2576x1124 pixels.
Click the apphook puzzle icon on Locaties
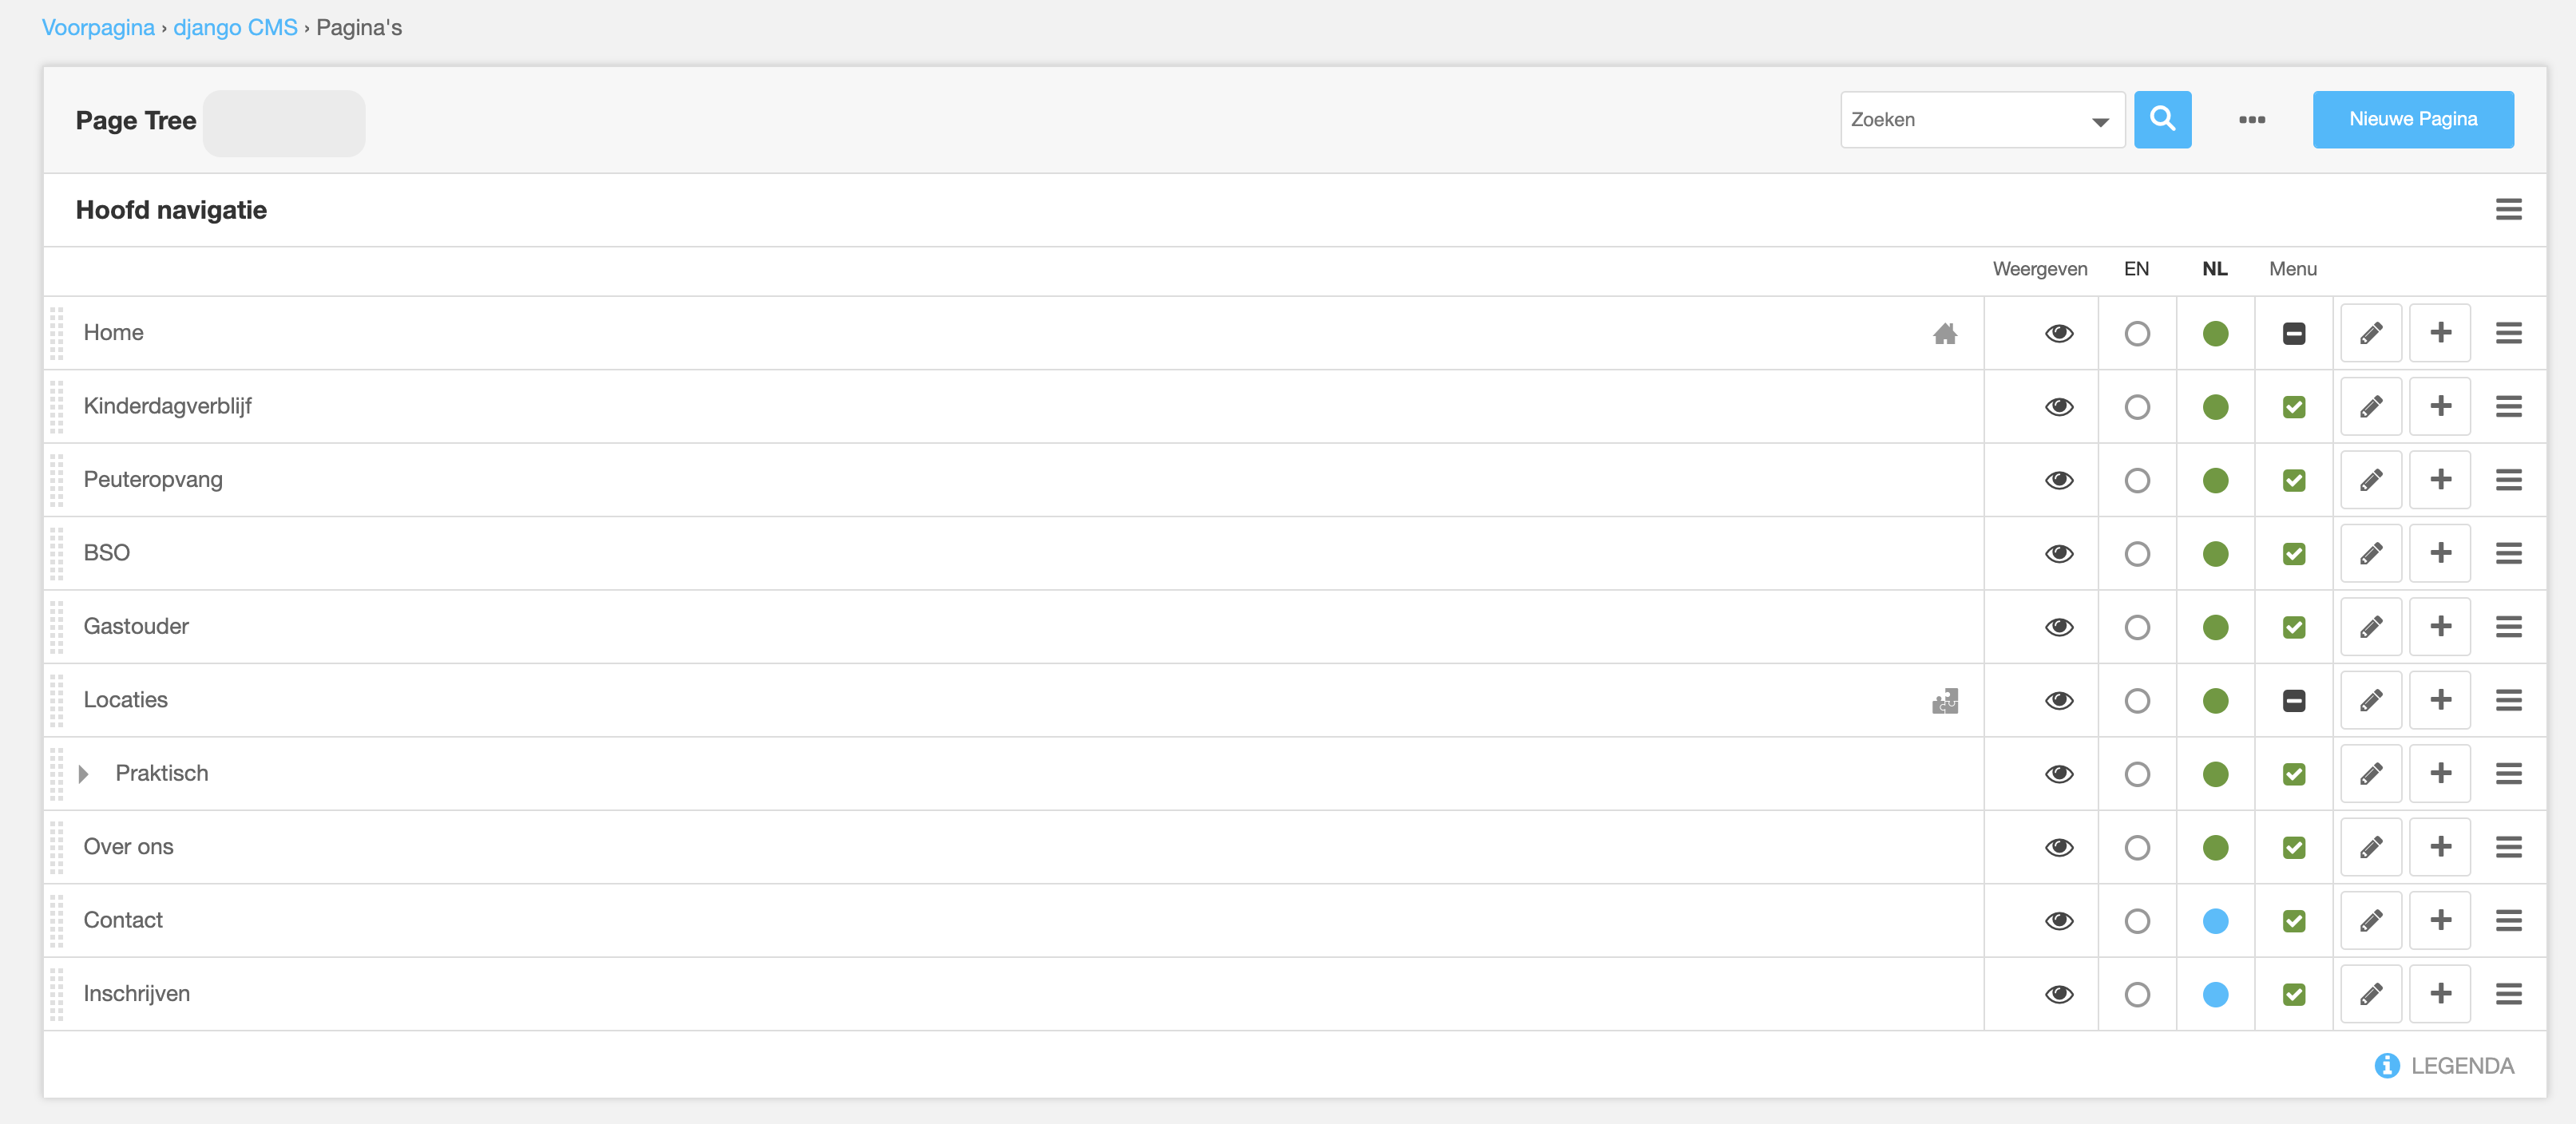pos(1945,701)
